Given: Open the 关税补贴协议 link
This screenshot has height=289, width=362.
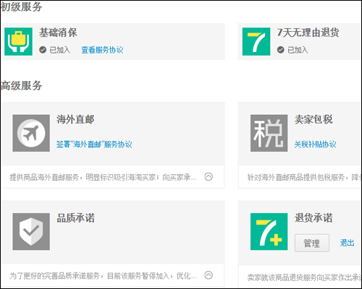Looking at the screenshot, I should (315, 144).
